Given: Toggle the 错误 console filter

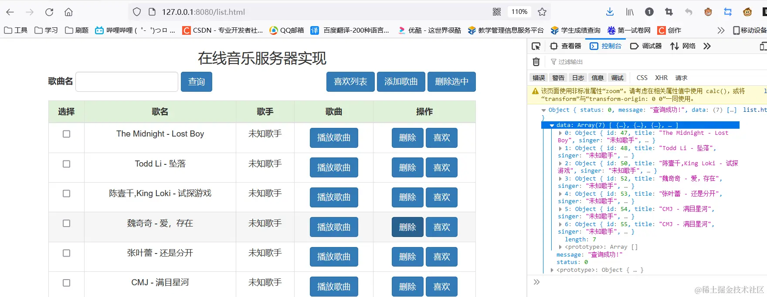Looking at the screenshot, I should coord(539,78).
